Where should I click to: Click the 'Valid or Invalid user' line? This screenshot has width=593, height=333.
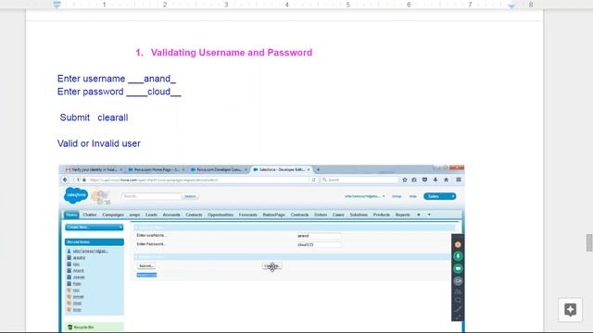coord(99,143)
